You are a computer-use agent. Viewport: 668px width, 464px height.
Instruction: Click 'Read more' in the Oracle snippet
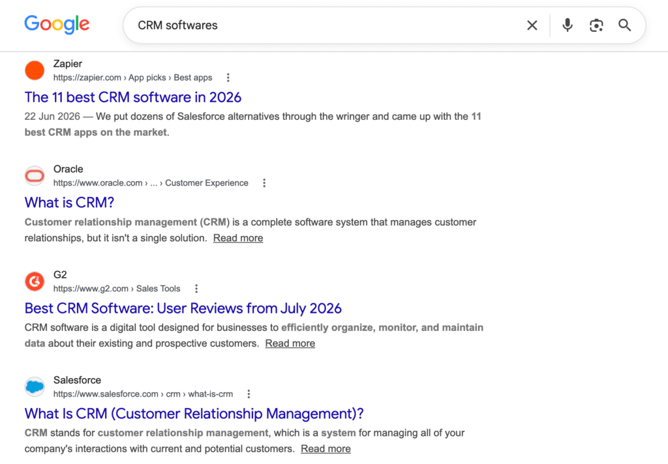click(238, 238)
